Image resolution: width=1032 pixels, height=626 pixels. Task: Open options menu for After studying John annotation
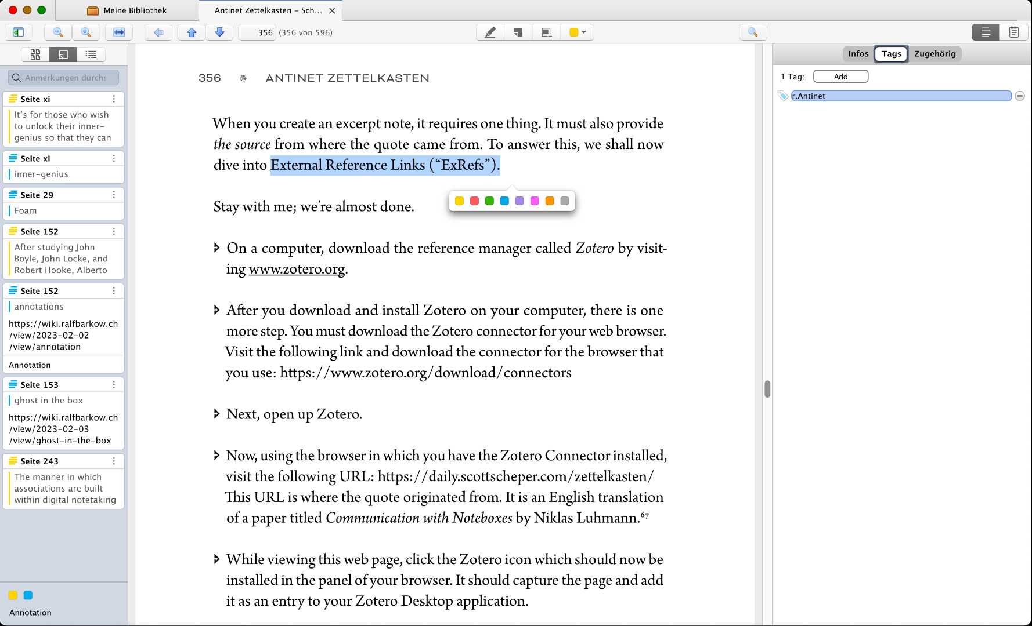[114, 231]
